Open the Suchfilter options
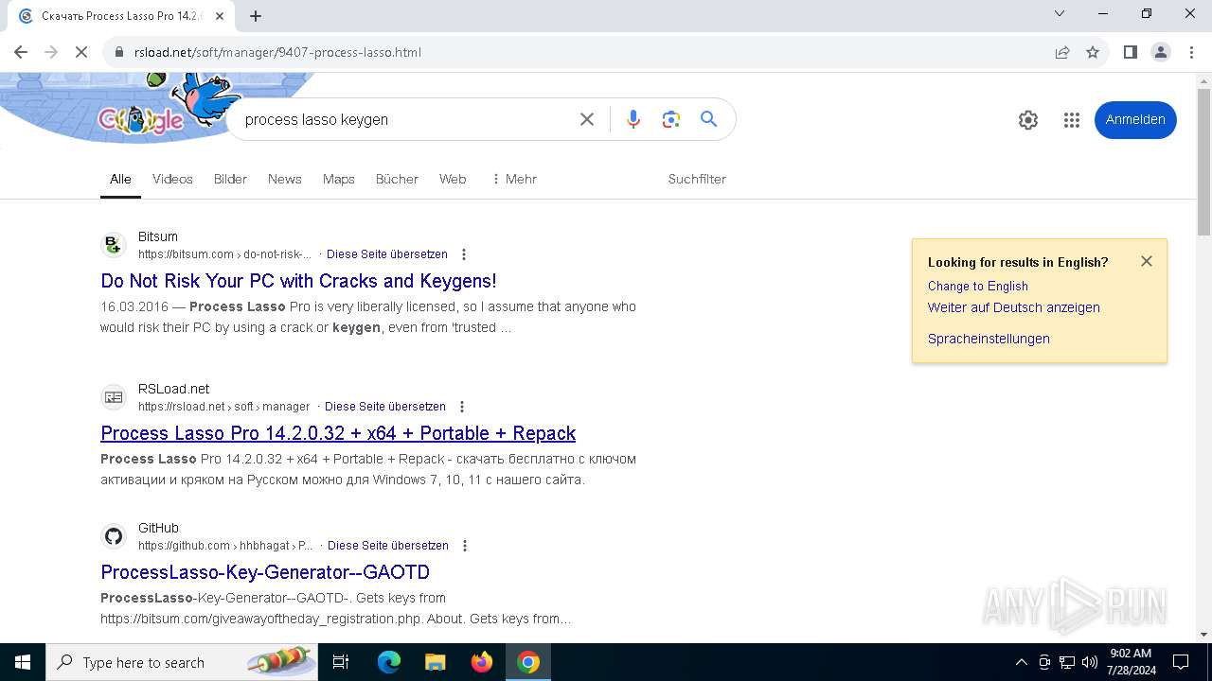Screen dimensions: 1212x681 click(x=697, y=179)
